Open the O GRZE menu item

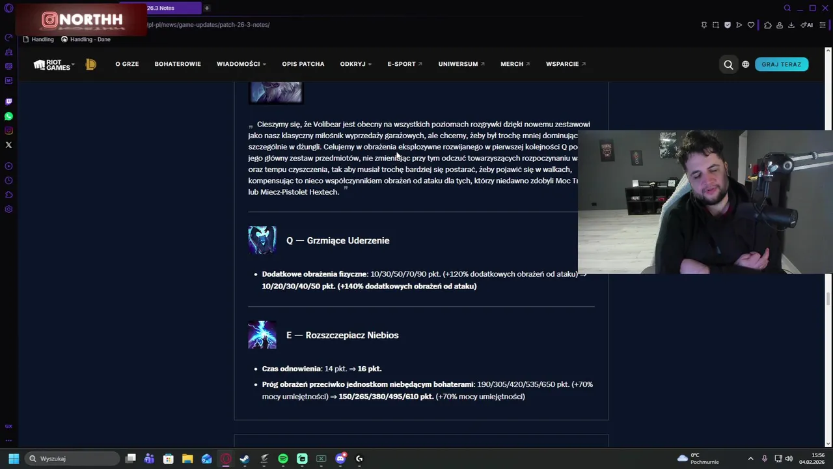point(127,64)
